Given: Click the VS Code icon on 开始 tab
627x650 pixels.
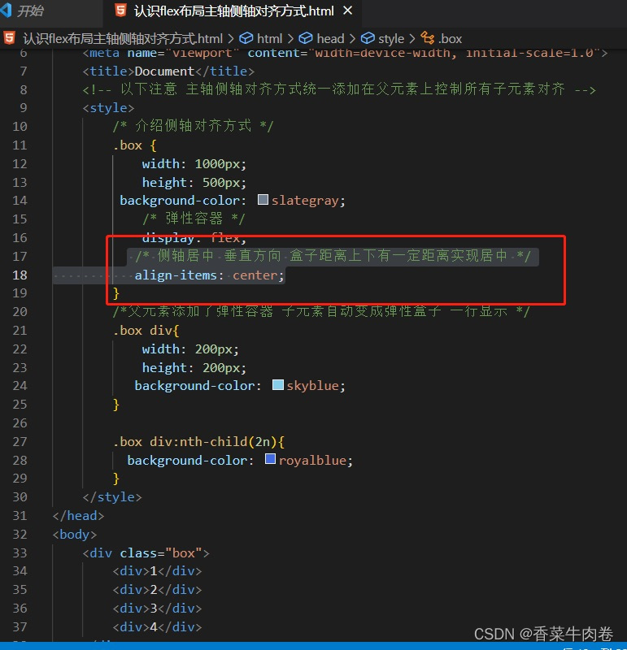Looking at the screenshot, I should [x=6, y=11].
